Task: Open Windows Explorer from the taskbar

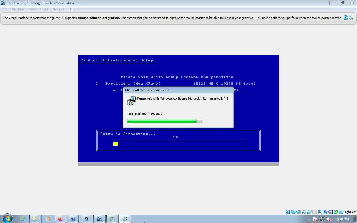Action: pos(34,219)
